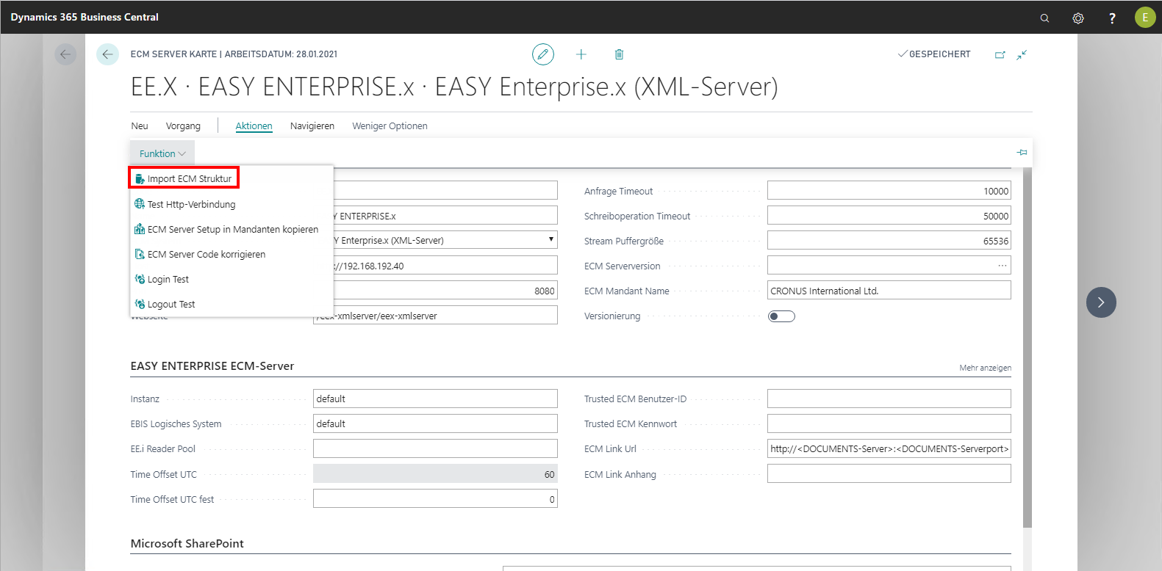Open the help question mark icon

[x=1112, y=18]
